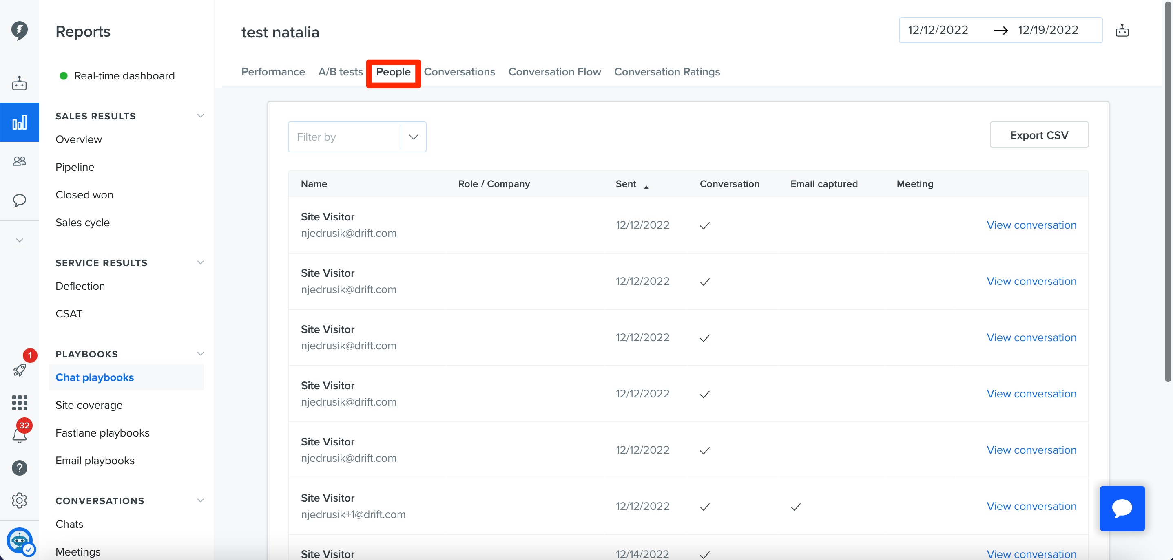Go to Chat playbooks in sidebar
This screenshot has height=560, width=1173.
tap(95, 377)
